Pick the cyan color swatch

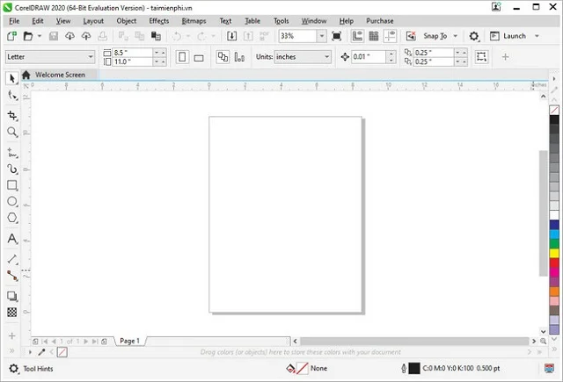pyautogui.click(x=554, y=234)
